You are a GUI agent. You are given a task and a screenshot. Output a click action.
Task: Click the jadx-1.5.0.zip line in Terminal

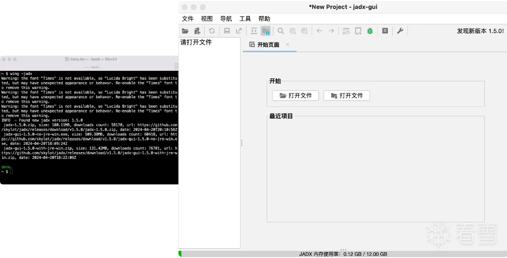(89, 127)
